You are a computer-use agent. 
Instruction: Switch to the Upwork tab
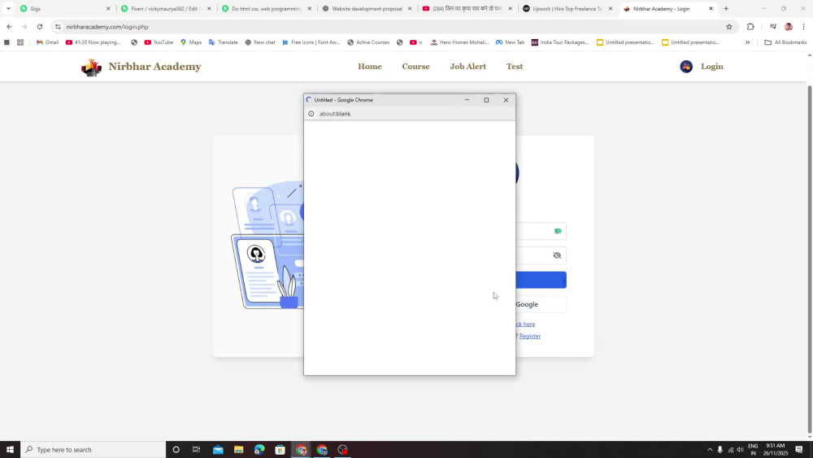[x=567, y=9]
